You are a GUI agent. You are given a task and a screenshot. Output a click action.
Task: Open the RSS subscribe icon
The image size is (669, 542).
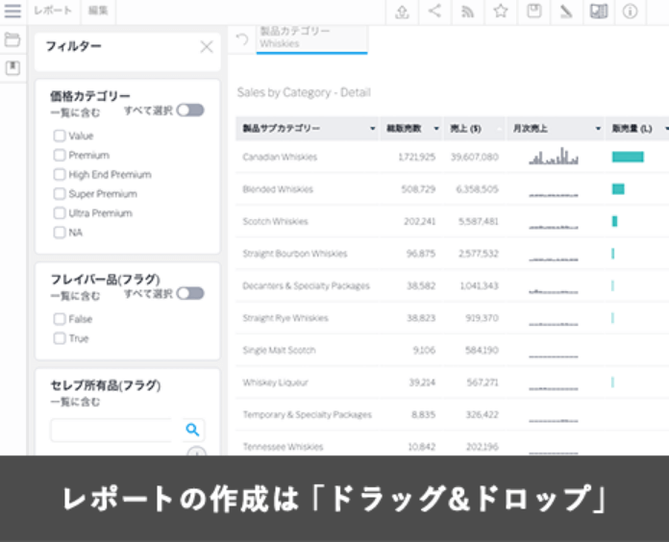467,12
